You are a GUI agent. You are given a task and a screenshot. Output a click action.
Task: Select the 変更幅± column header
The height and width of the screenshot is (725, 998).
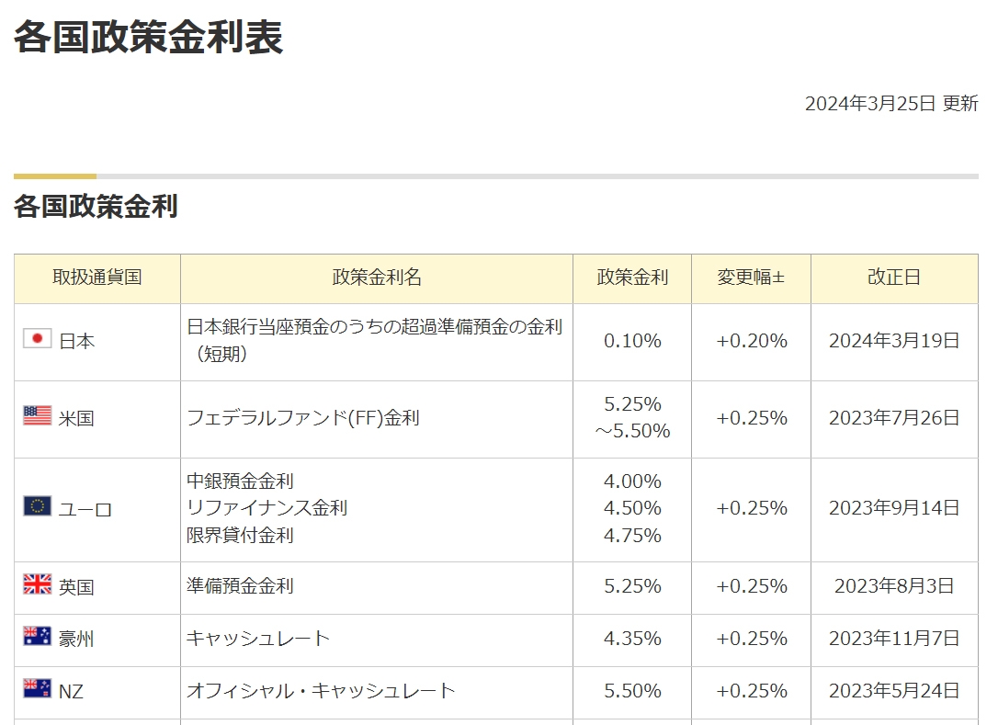[751, 278]
